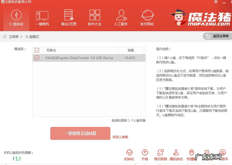
Task: Open the 软件大全 software library
Action: click(94, 17)
